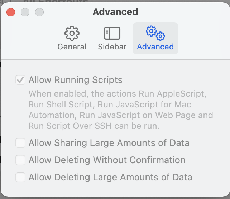Click the Advanced double-gear icon

click(x=155, y=33)
